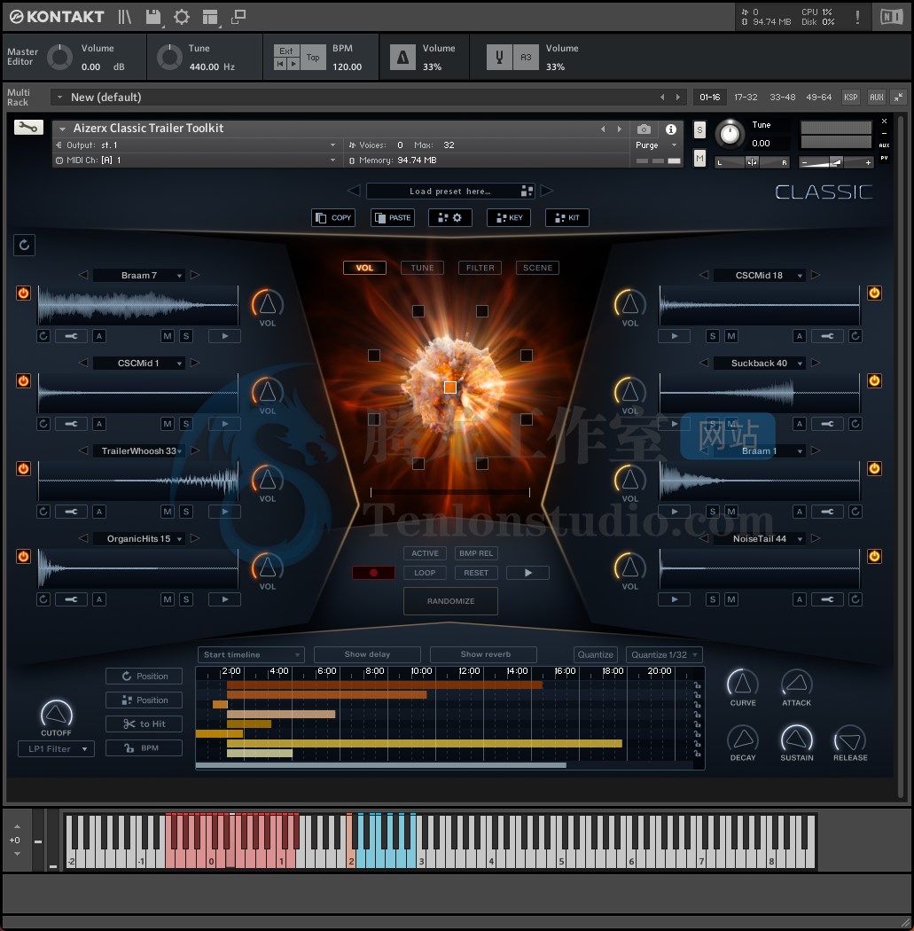Toggle the metronome icon
The height and width of the screenshot is (931, 914).
coord(402,58)
